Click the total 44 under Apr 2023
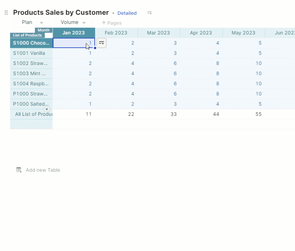The image size is (295, 251). pyautogui.click(x=201, y=114)
